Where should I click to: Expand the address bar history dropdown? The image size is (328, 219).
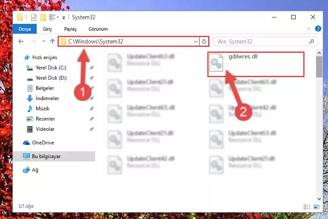(196, 41)
